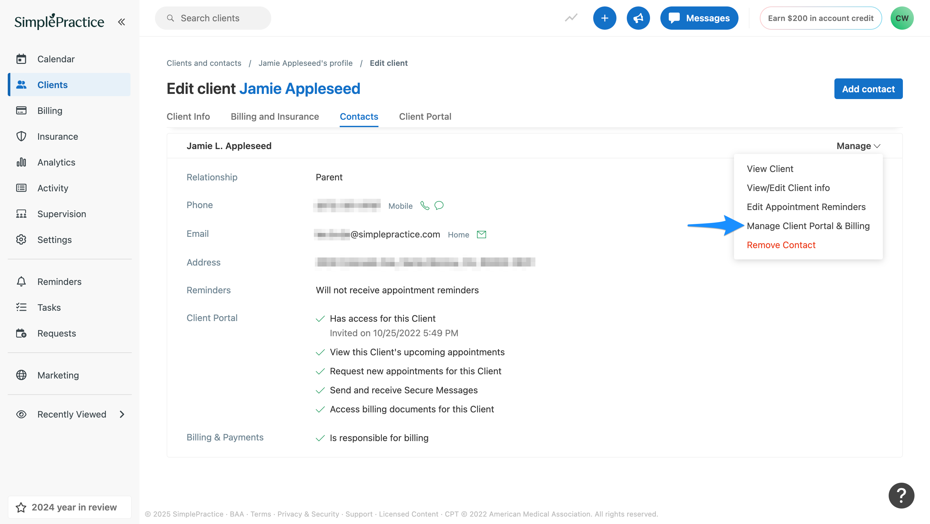Open Jamie Appleseed's profile breadcrumb
Screen dimensions: 930x524
(305, 63)
